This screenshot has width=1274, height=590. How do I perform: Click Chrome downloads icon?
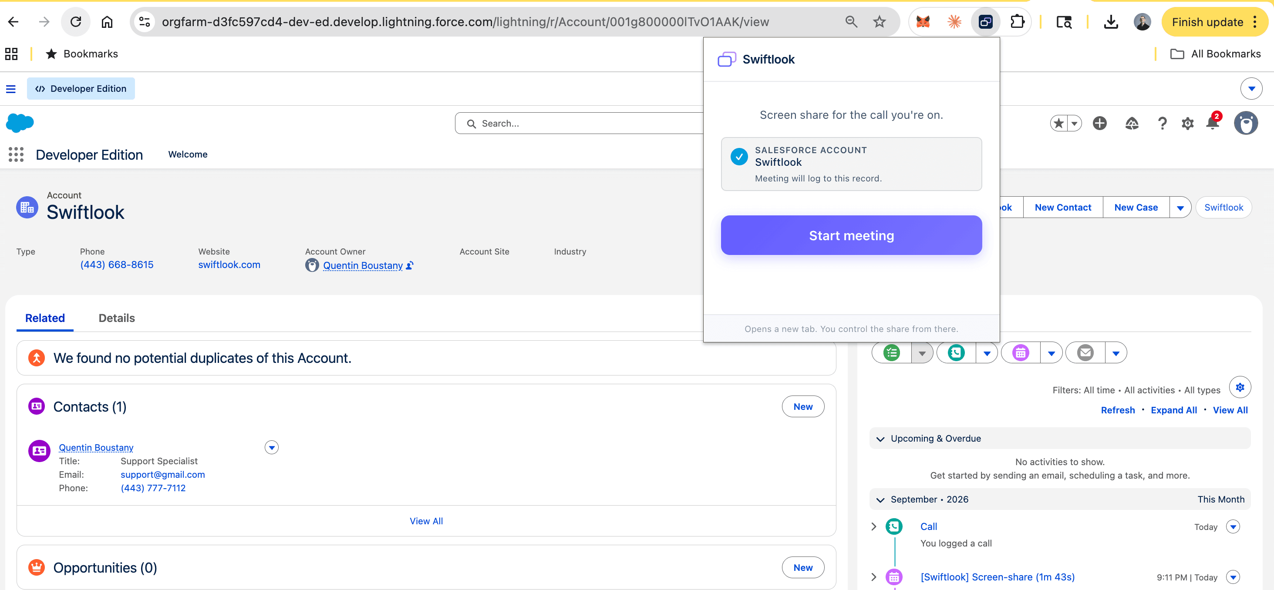point(1111,22)
